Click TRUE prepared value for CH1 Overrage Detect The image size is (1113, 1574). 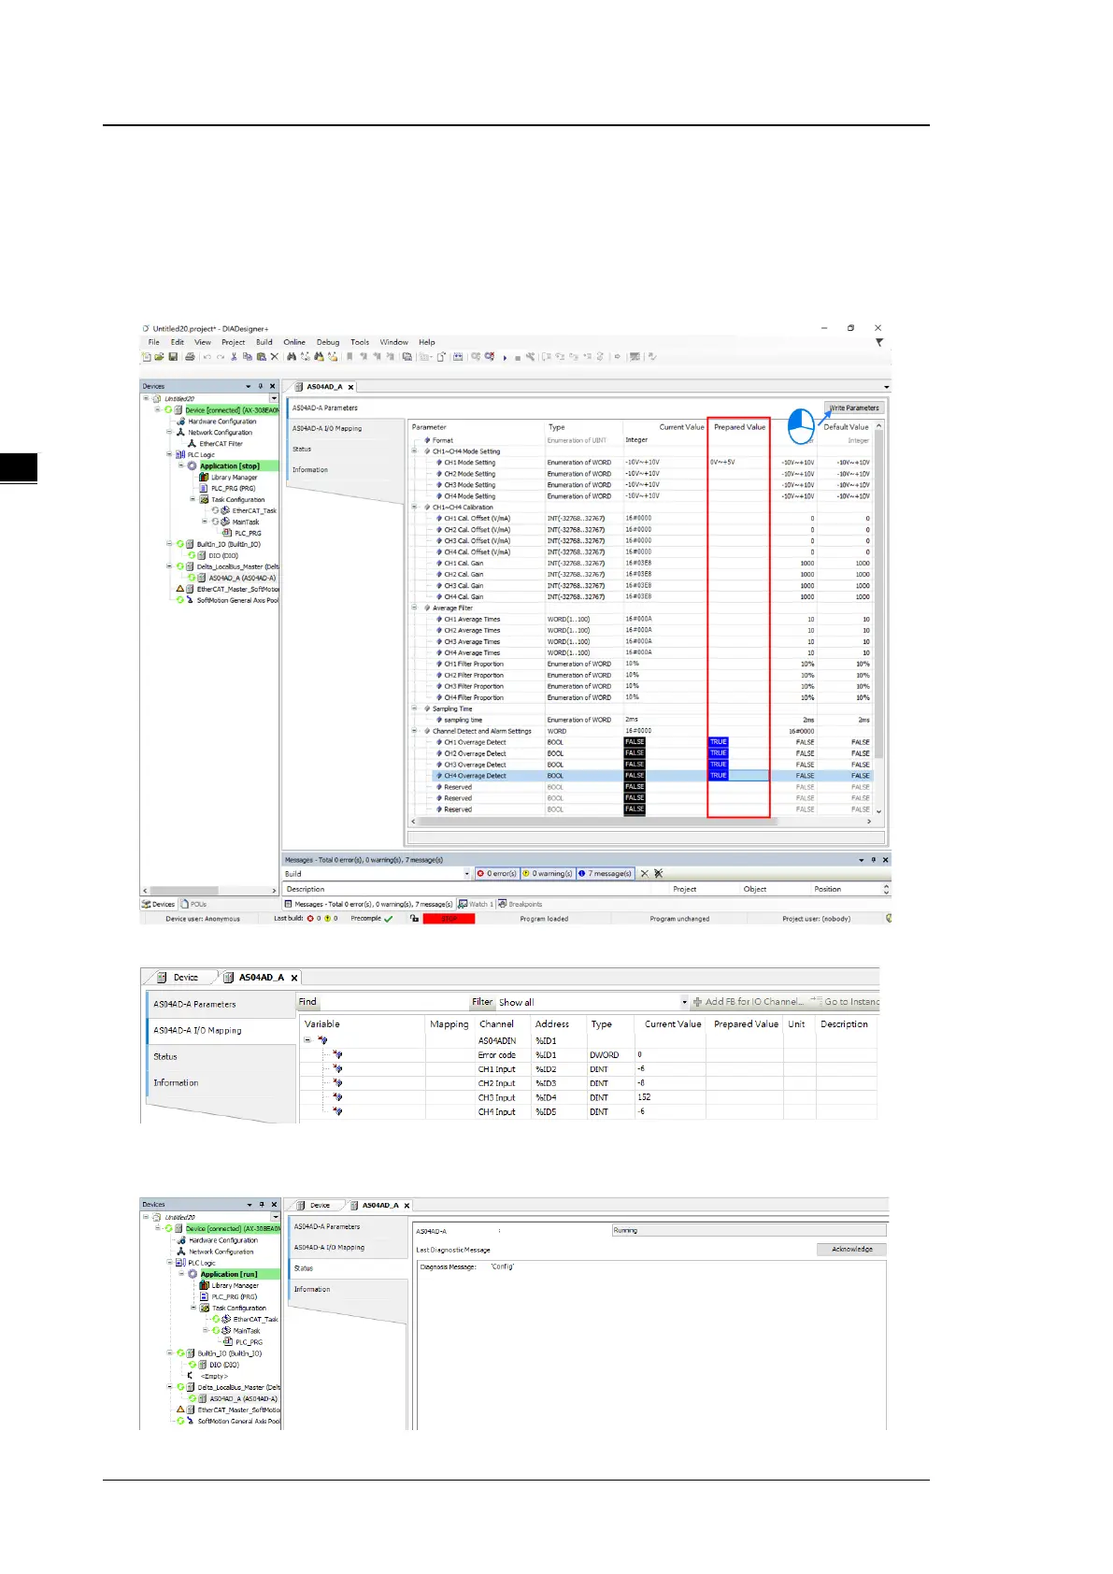719,743
